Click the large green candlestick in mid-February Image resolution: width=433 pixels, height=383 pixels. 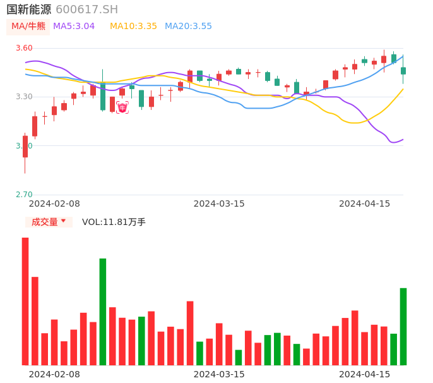(103, 96)
